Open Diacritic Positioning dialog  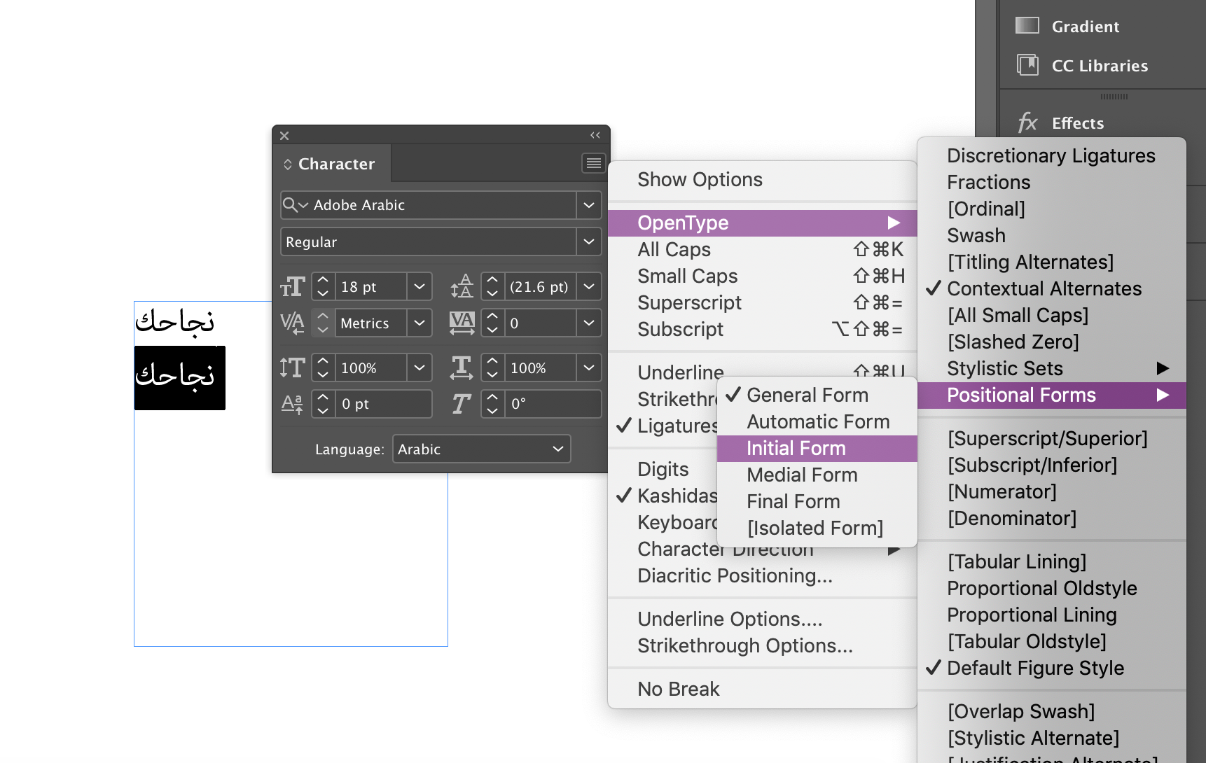735,575
